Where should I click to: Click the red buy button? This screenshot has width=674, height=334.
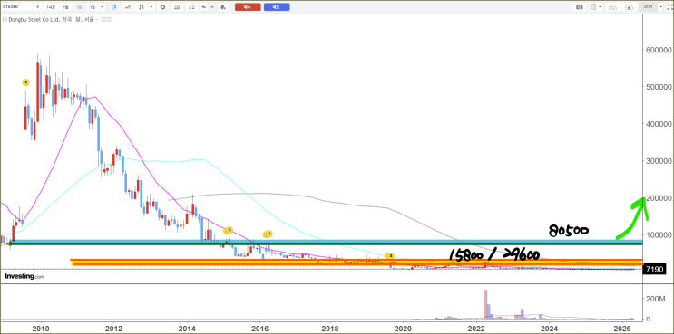pos(248,7)
